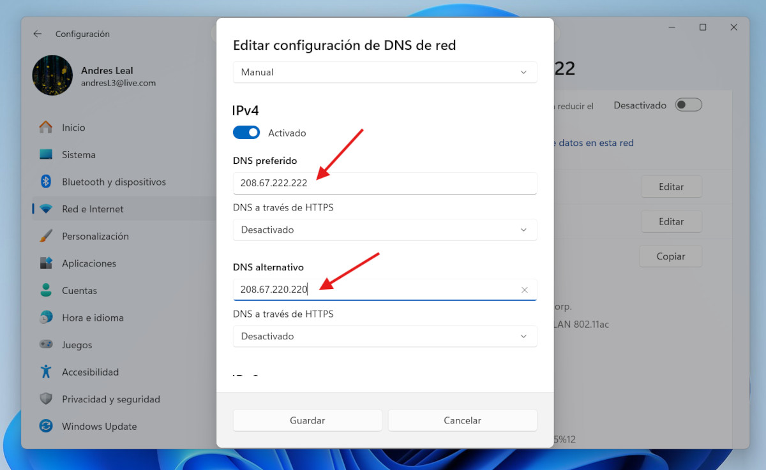Expand the HTTPS dropdown under DNS alternativo

coord(385,336)
